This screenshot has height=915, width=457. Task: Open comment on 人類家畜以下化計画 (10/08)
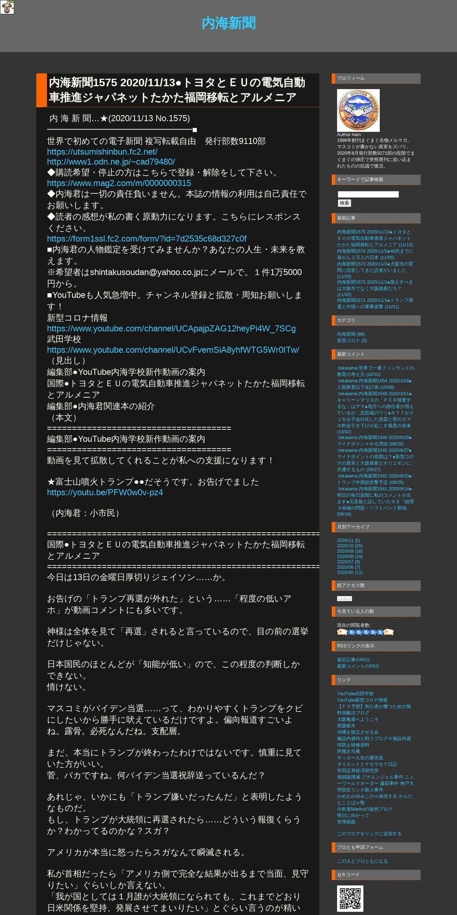coord(374,384)
